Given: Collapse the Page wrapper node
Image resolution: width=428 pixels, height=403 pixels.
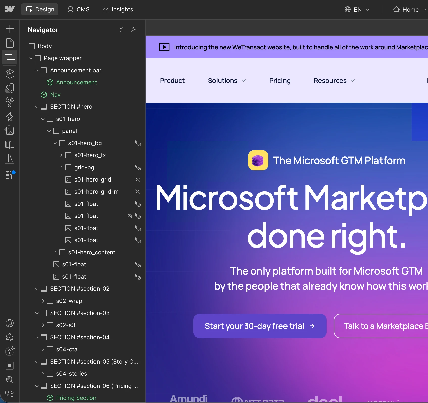Looking at the screenshot, I should pyautogui.click(x=31, y=58).
